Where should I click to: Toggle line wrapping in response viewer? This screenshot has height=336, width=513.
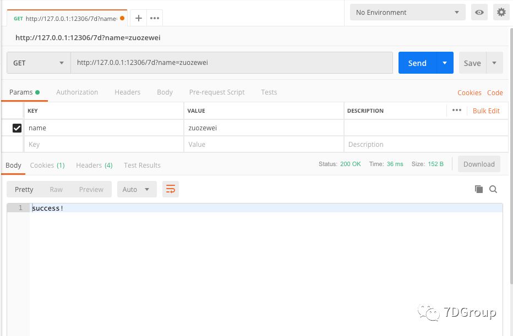170,189
